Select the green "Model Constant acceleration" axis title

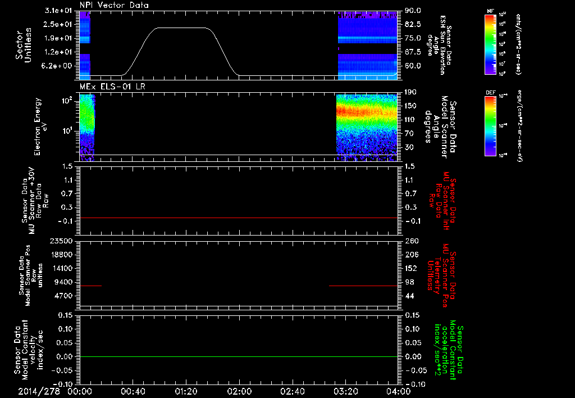(x=449, y=350)
